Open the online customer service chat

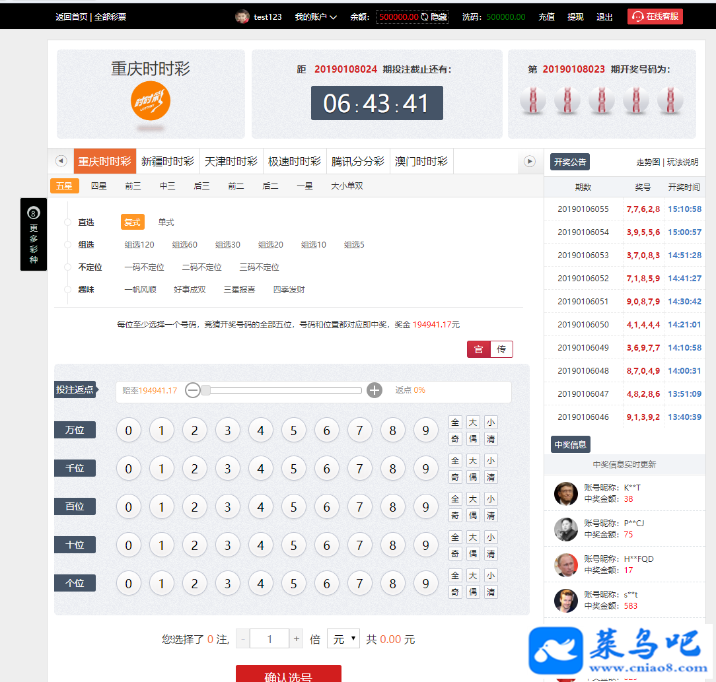[655, 17]
